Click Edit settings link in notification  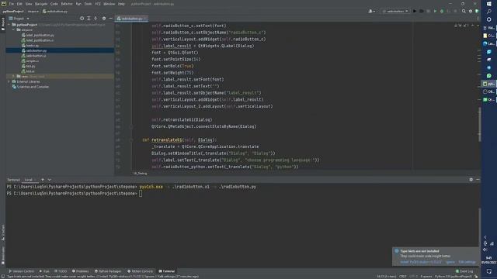(467, 262)
